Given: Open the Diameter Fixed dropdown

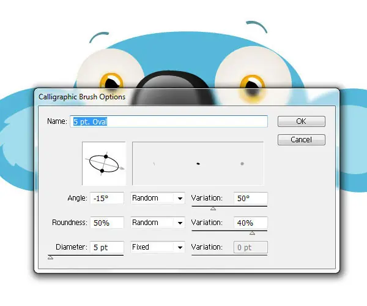Looking at the screenshot, I should tap(158, 247).
